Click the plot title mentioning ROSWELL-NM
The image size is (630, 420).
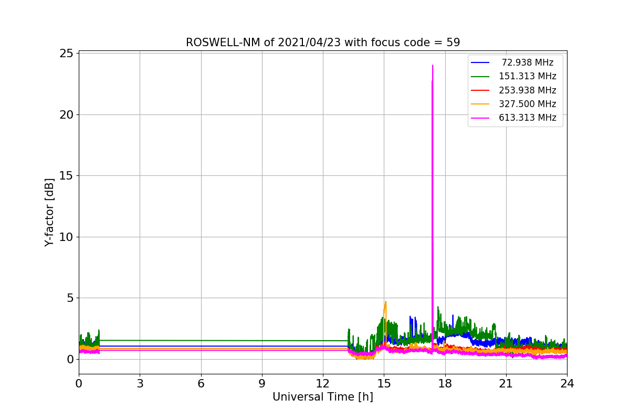pyautogui.click(x=323, y=43)
